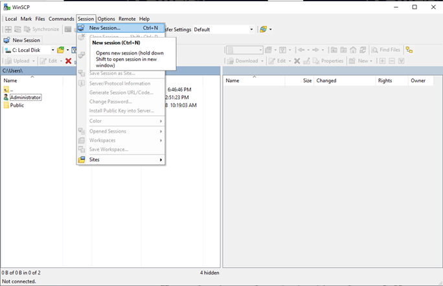Expand the Sites submenu
443x286 pixels.
pyautogui.click(x=121, y=160)
